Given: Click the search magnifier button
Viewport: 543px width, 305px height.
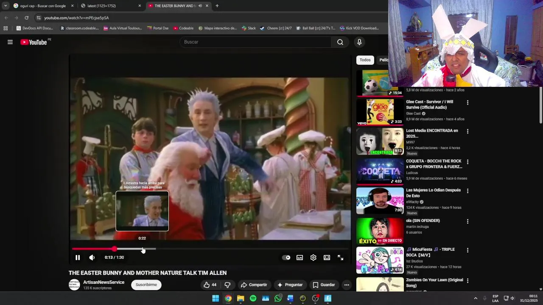Looking at the screenshot, I should [x=340, y=42].
